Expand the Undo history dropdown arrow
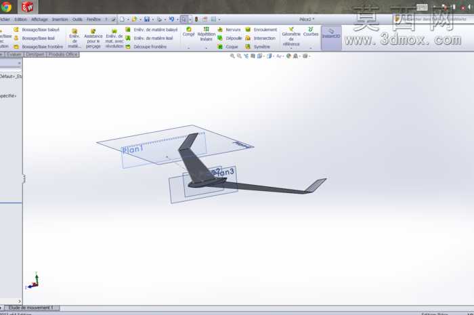Viewport: 474px width, 315px height. 177,20
